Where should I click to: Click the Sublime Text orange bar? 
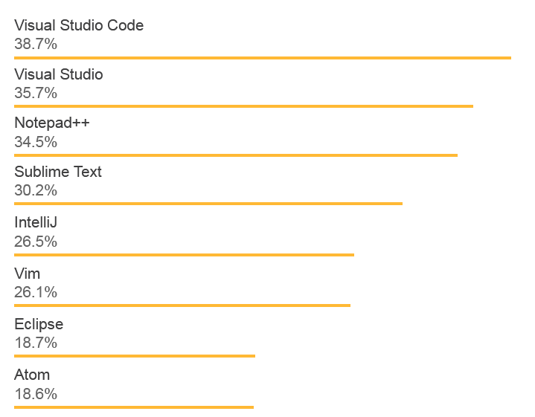(x=208, y=203)
